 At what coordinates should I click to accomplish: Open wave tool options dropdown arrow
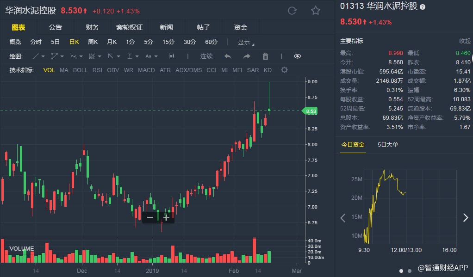pos(81,57)
